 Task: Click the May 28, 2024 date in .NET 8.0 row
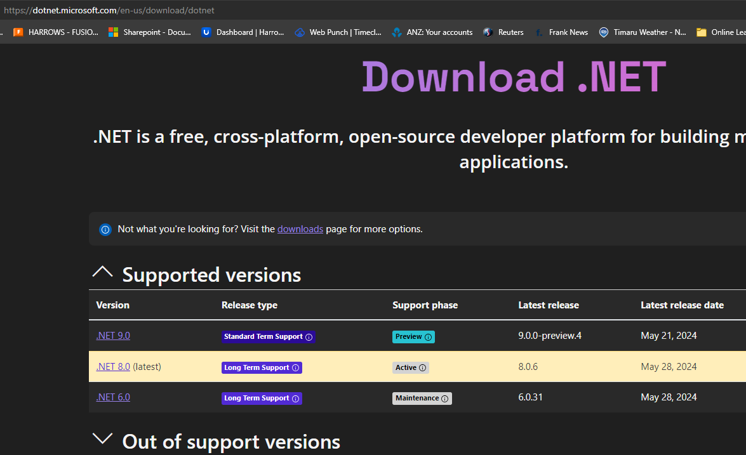tap(669, 367)
